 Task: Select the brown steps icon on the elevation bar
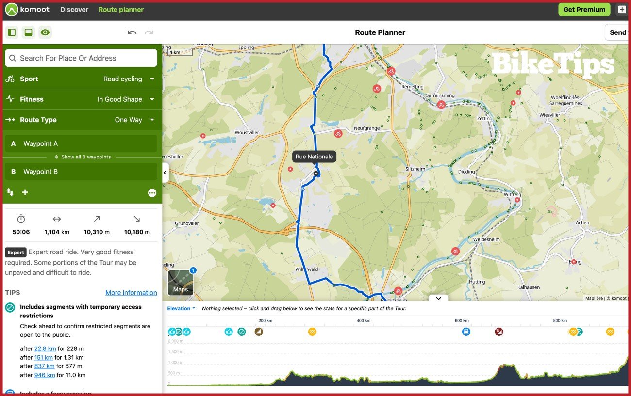click(x=259, y=332)
